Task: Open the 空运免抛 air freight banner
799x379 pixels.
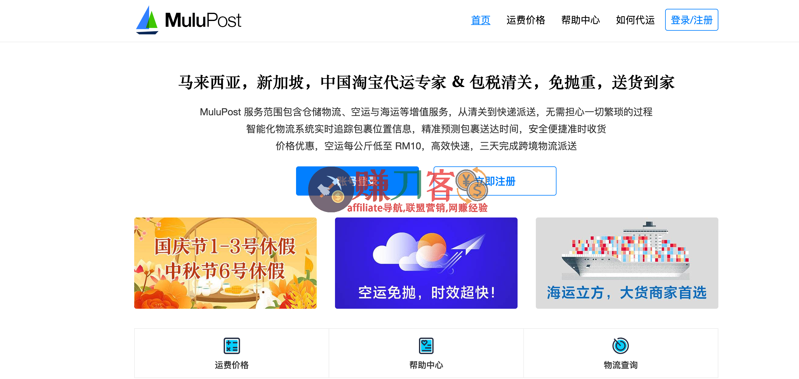Action: point(426,263)
